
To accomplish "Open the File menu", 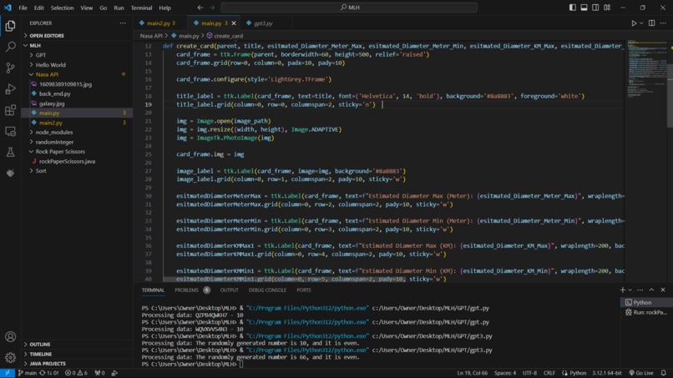I will (23, 8).
